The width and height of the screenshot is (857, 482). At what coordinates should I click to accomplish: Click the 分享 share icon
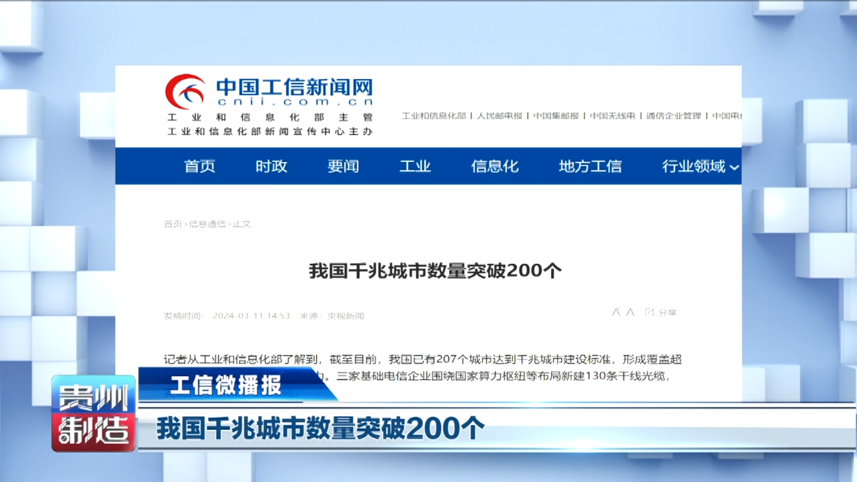pyautogui.click(x=649, y=312)
